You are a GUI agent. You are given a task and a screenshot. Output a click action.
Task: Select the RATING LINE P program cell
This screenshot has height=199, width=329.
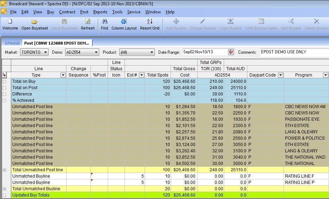tap(306, 183)
